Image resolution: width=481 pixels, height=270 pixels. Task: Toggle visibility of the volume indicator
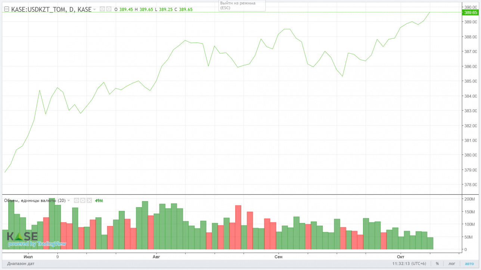(77, 201)
